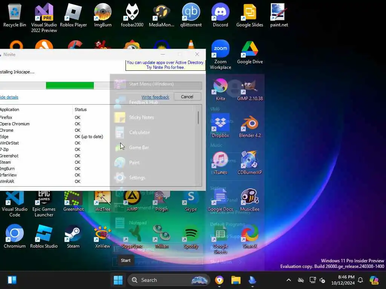The height and width of the screenshot is (289, 386).
Task: Open the Skype desktop shortcut
Action: [x=191, y=201]
